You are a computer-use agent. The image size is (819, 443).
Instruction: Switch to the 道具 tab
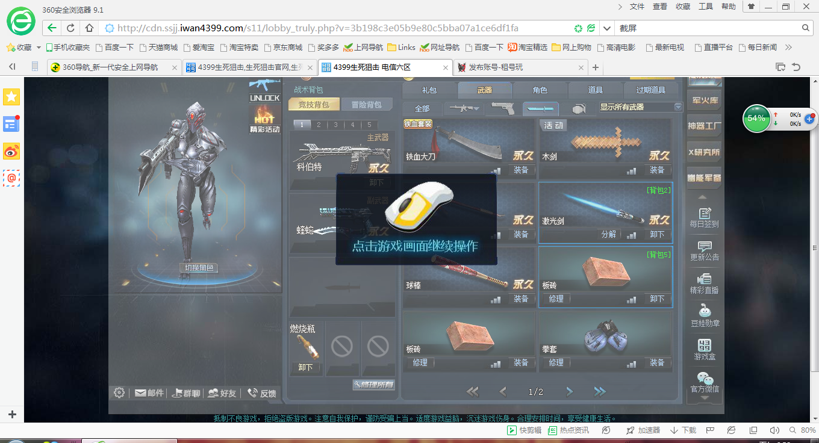point(596,90)
